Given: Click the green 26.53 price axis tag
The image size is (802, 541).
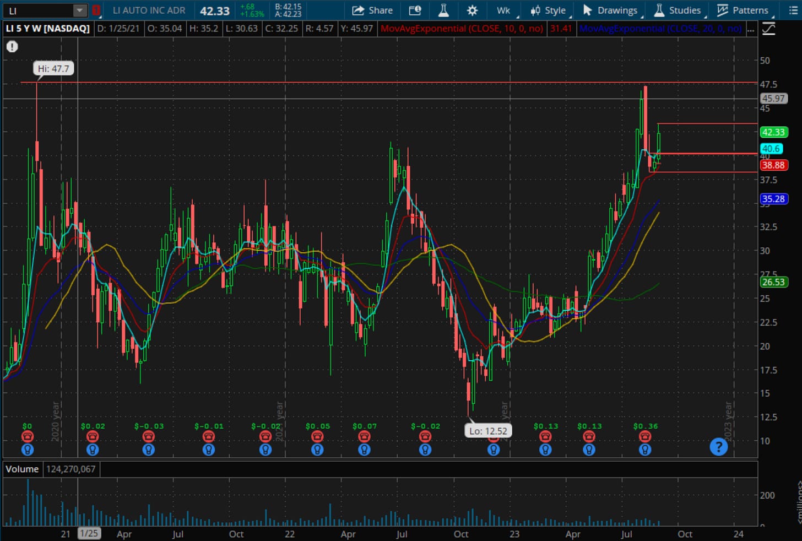Looking at the screenshot, I should pyautogui.click(x=773, y=282).
